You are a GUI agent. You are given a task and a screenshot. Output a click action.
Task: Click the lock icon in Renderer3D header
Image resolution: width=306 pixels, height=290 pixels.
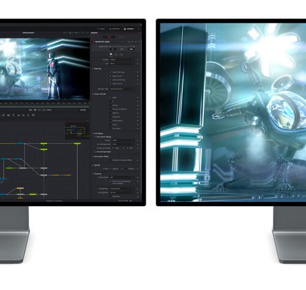tap(136, 42)
